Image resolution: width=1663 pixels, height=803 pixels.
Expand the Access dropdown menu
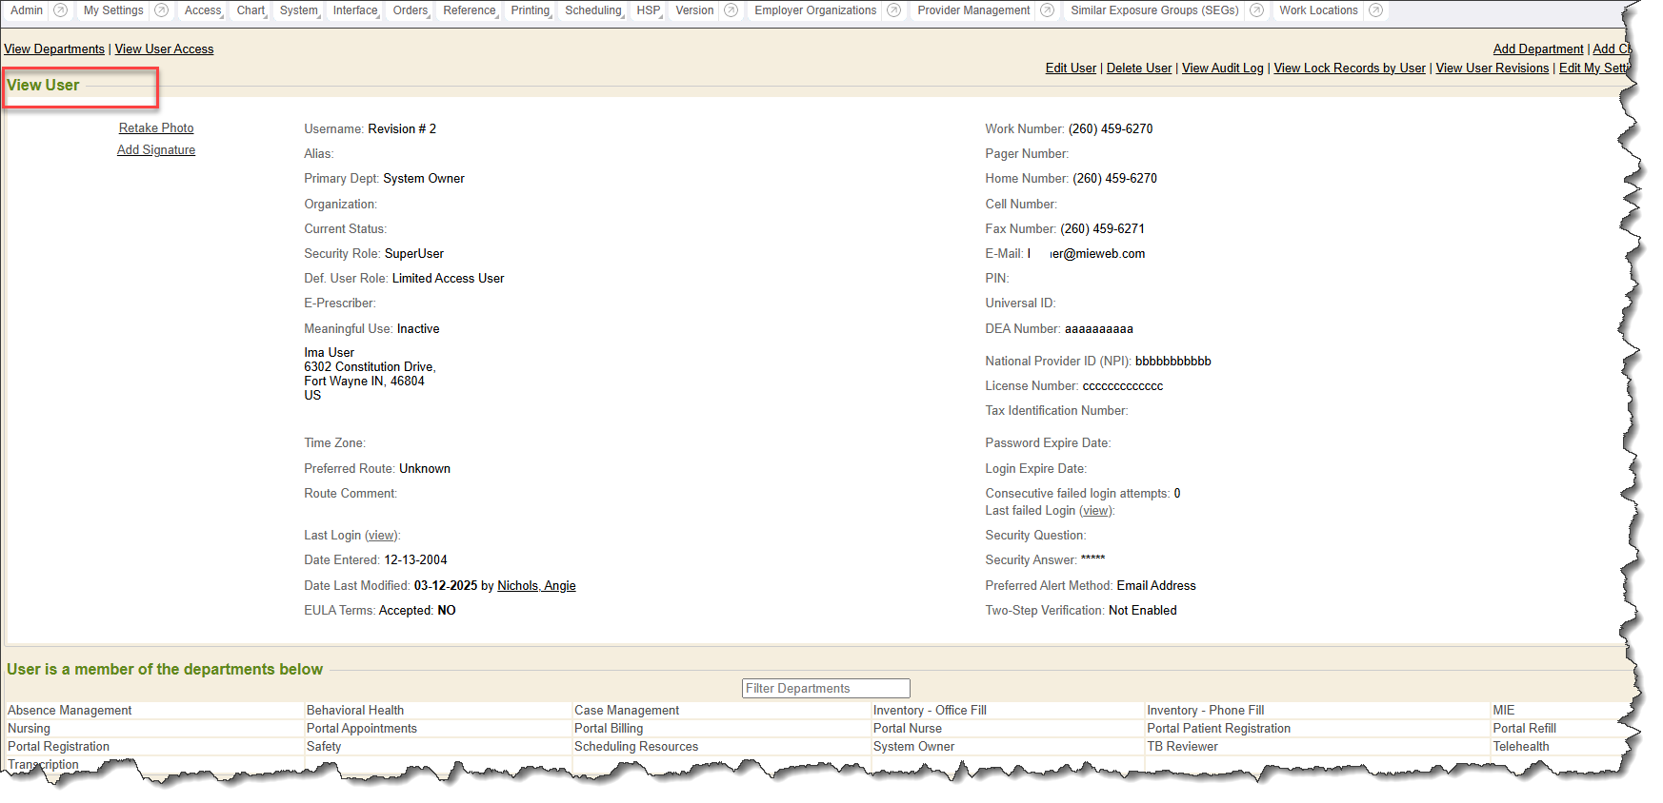point(203,10)
